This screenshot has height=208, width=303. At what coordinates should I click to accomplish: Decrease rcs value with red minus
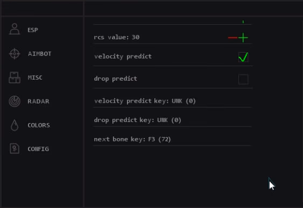[232, 38]
